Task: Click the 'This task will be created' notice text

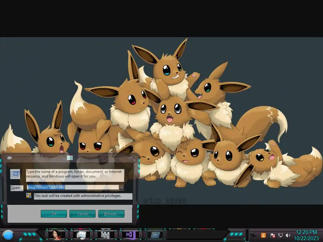Action: (78, 196)
